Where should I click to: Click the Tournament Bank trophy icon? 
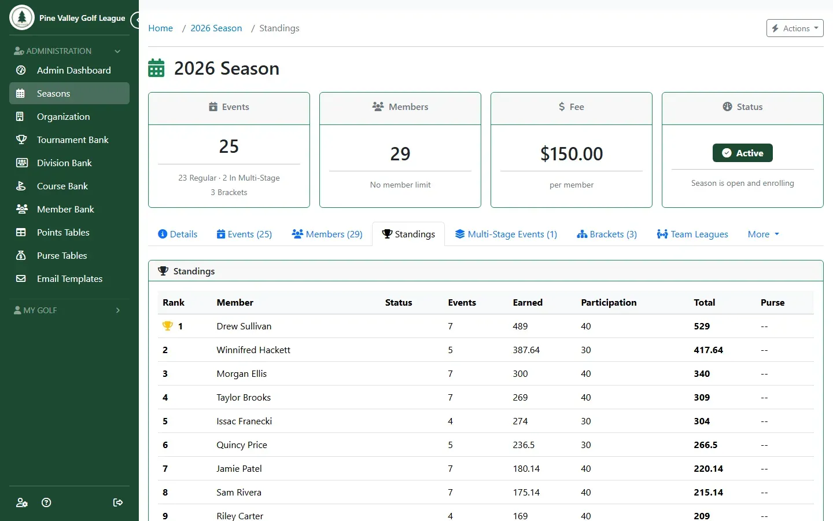tap(21, 140)
